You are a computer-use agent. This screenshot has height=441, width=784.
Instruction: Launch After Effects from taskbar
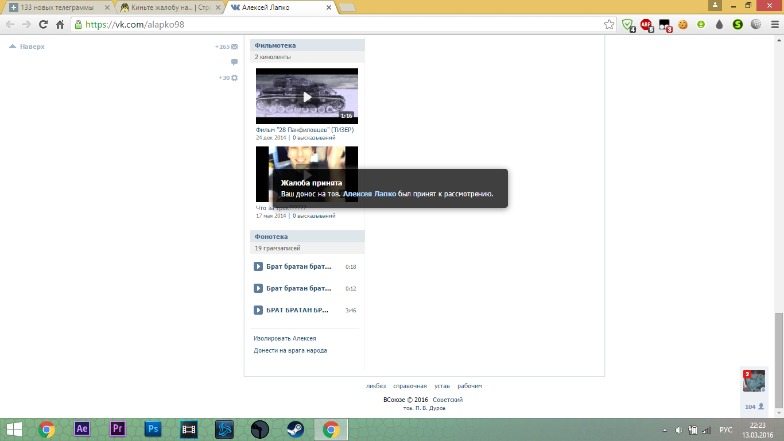(82, 429)
